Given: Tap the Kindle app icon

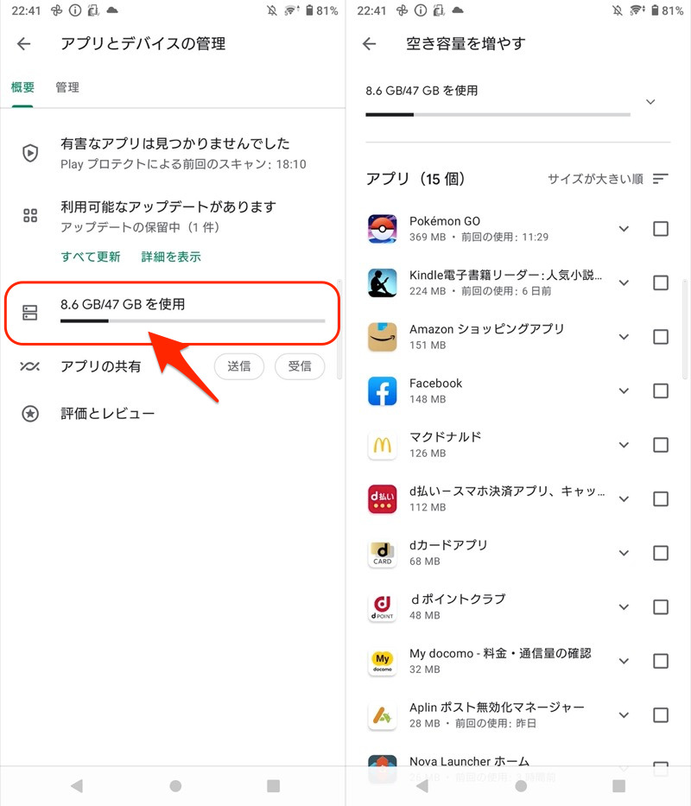Looking at the screenshot, I should [383, 283].
